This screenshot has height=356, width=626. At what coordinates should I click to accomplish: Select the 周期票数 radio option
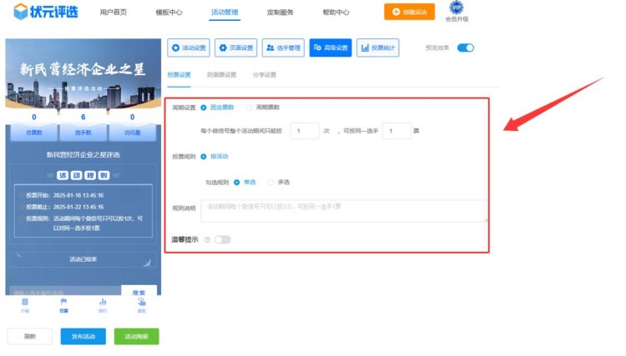point(250,108)
